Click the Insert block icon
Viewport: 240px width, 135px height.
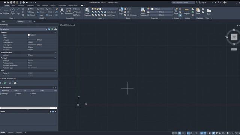point(121,11)
